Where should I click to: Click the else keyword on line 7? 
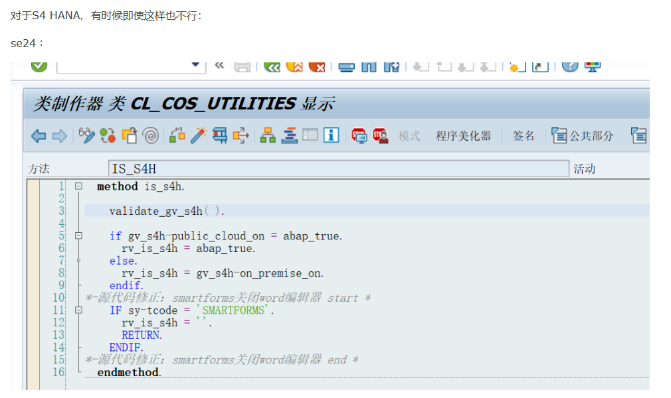[x=124, y=260]
